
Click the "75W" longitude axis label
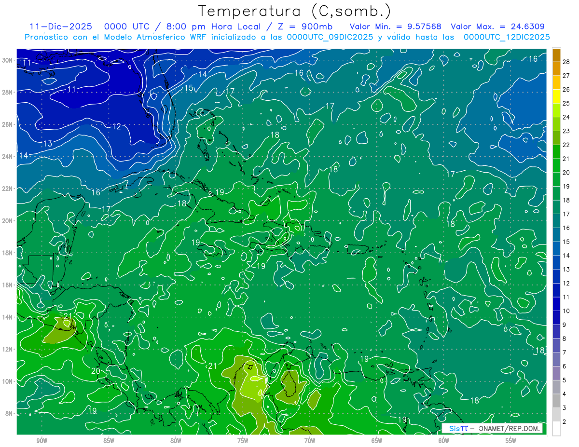[x=243, y=441]
